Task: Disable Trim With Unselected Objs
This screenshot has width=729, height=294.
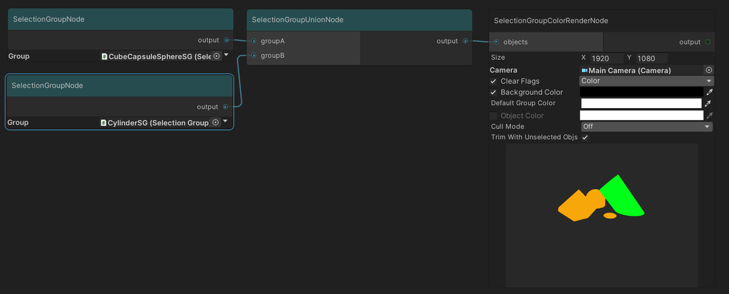Action: point(585,137)
